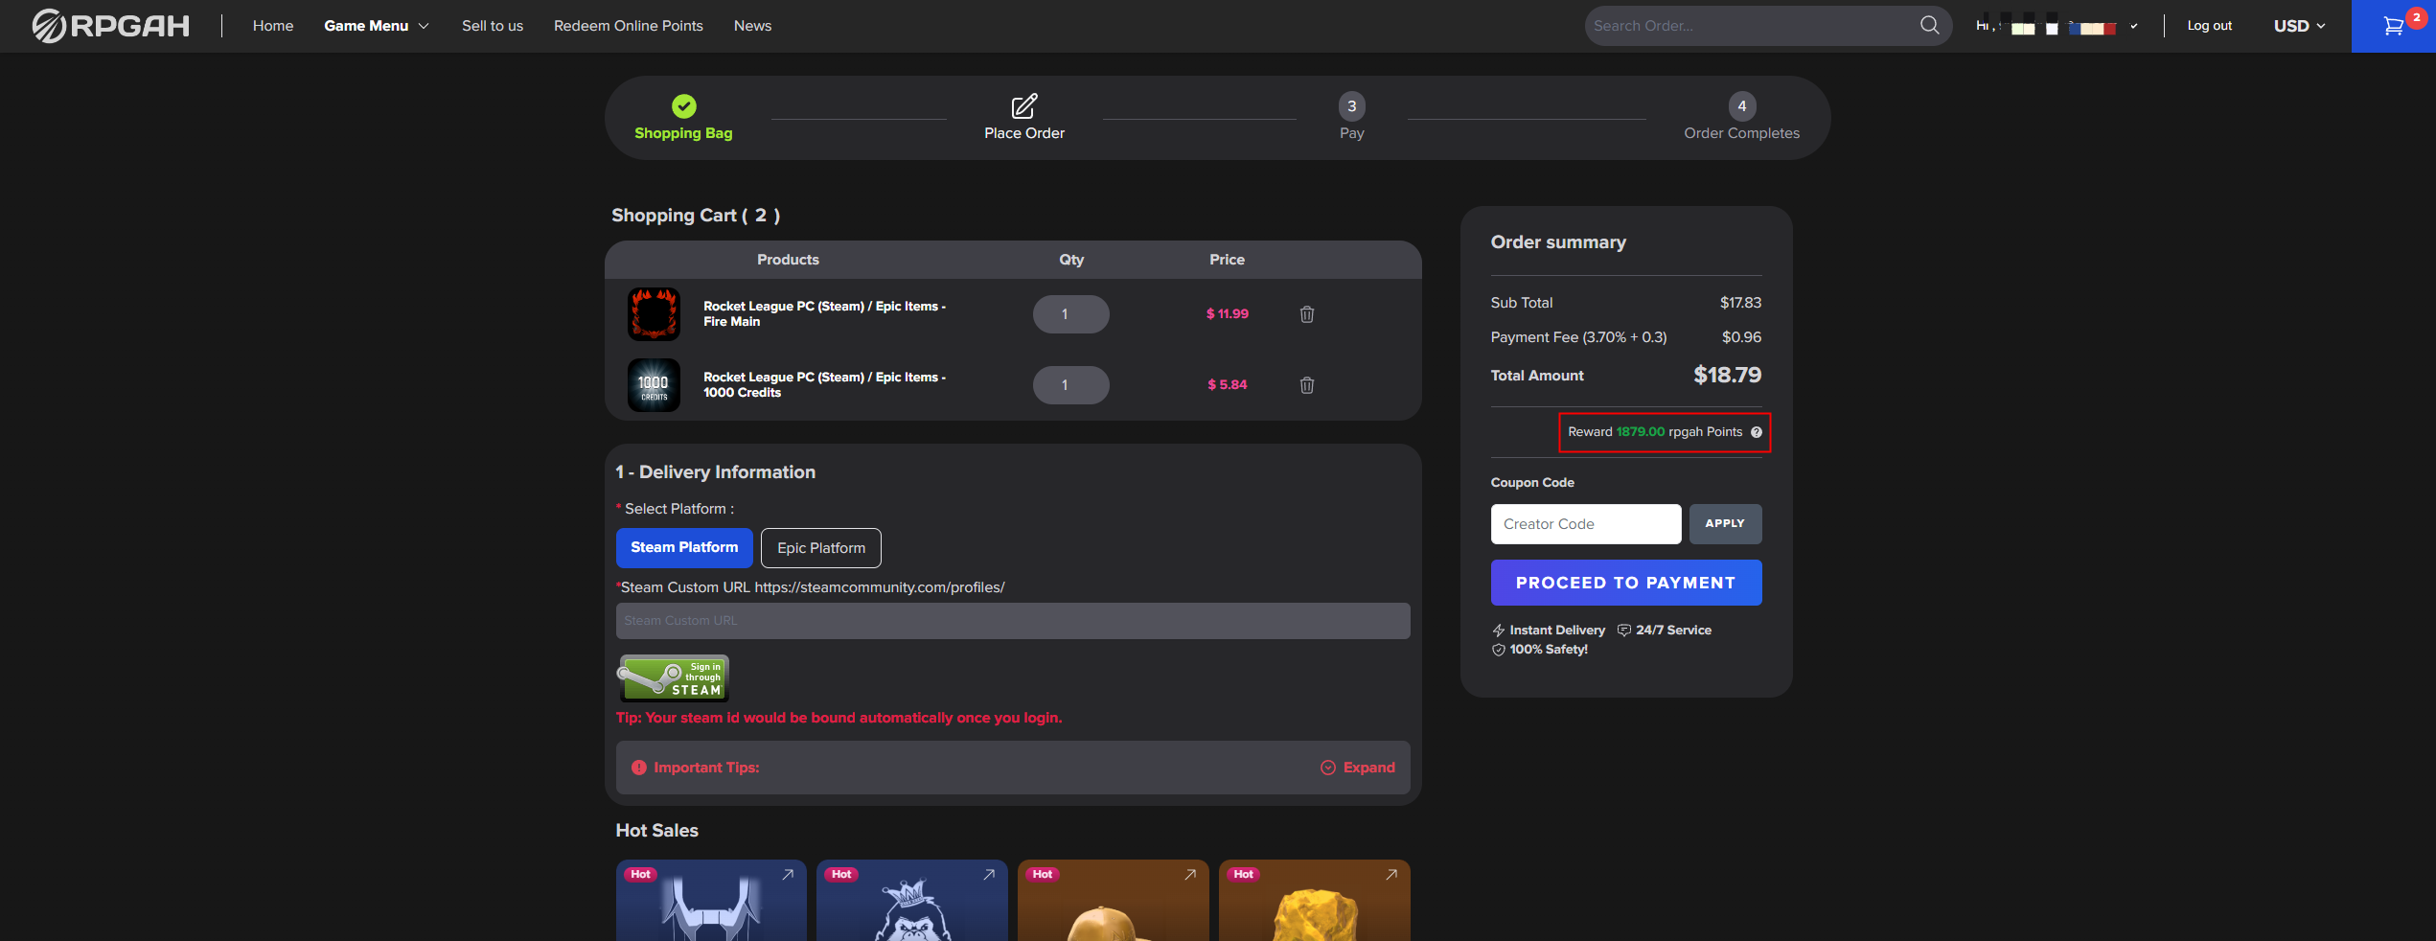Click the $5.84 price

click(1227, 385)
